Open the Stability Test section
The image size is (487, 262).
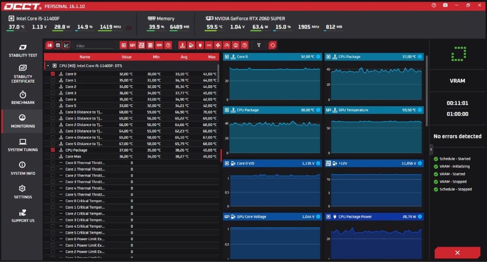[23, 51]
